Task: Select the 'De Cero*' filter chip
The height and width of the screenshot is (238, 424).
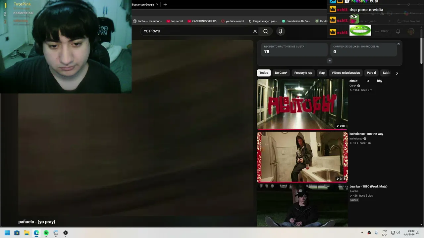Action: (x=281, y=73)
